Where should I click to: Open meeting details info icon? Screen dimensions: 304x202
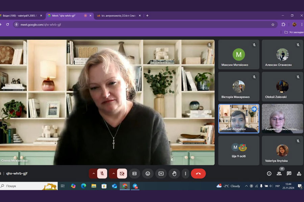coord(269,174)
